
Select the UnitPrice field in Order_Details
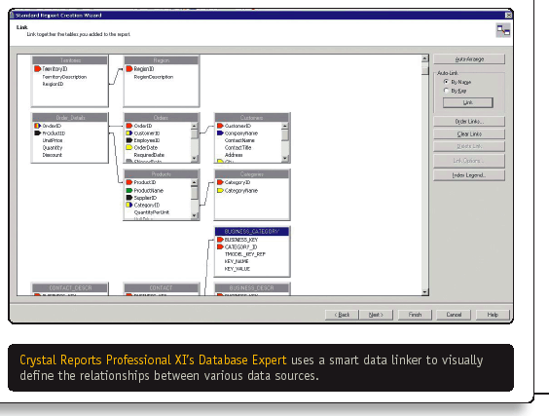(x=53, y=140)
